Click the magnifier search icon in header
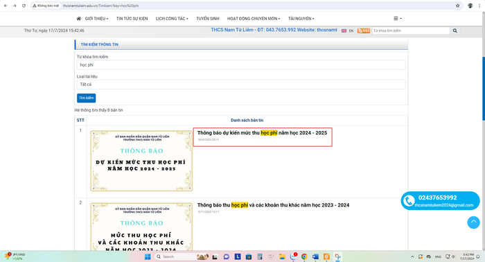Image resolution: width=485 pixels, height=262 pixels. pos(455,30)
